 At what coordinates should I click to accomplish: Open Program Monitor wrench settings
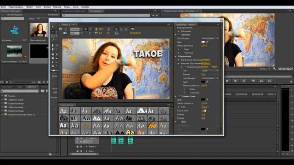click(x=274, y=69)
